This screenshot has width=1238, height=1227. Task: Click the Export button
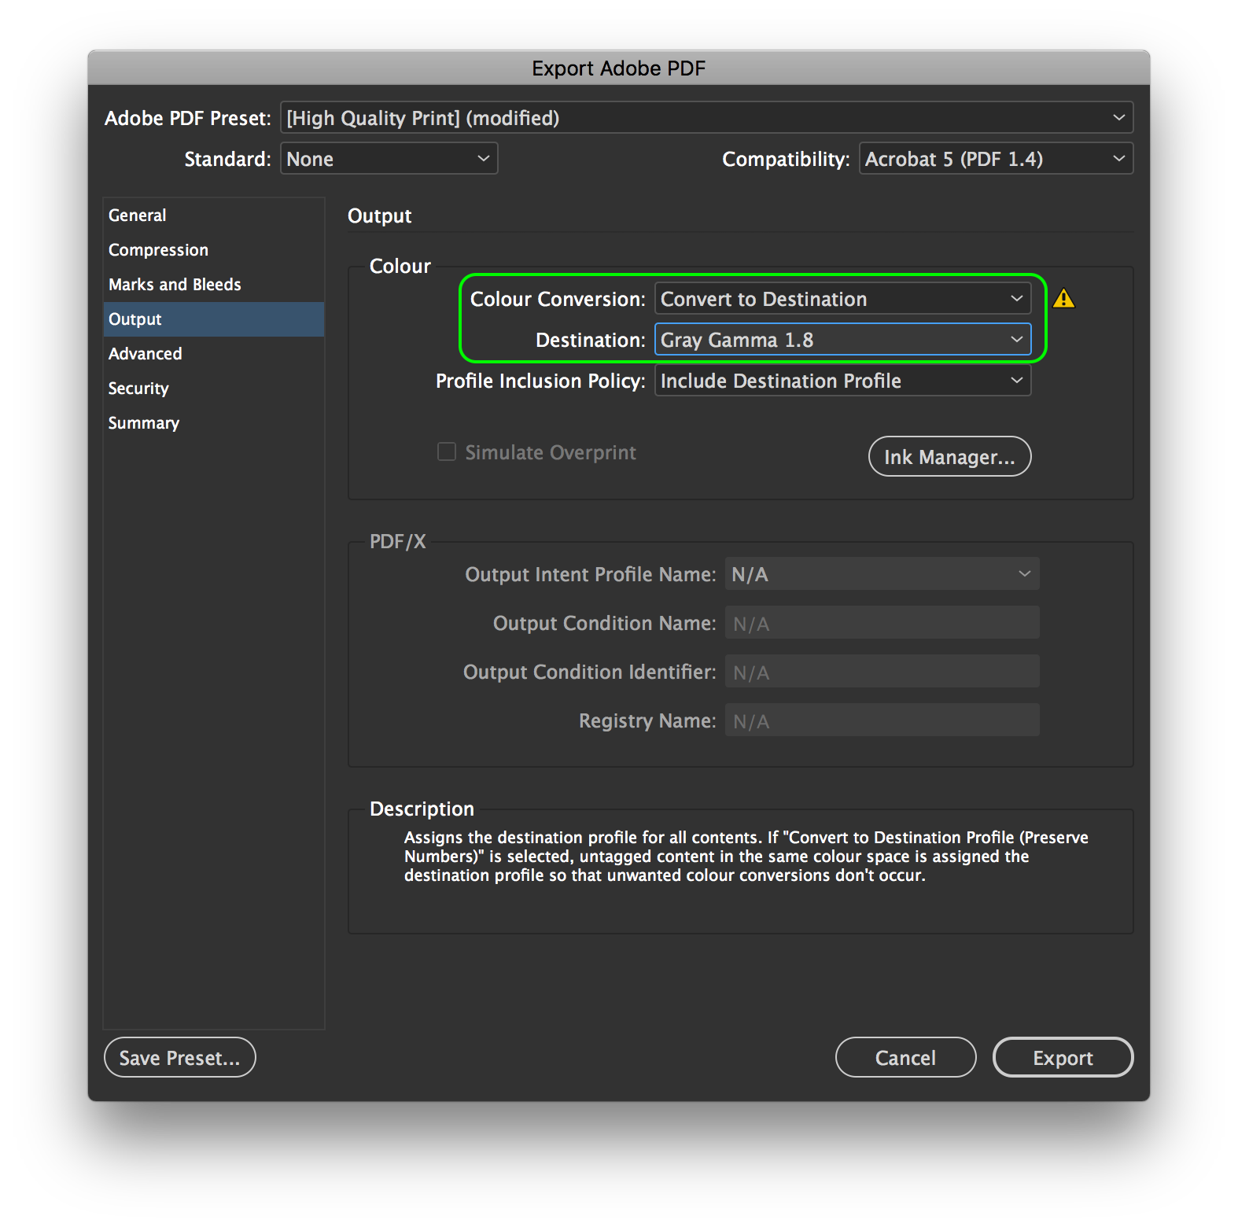tap(1063, 1057)
